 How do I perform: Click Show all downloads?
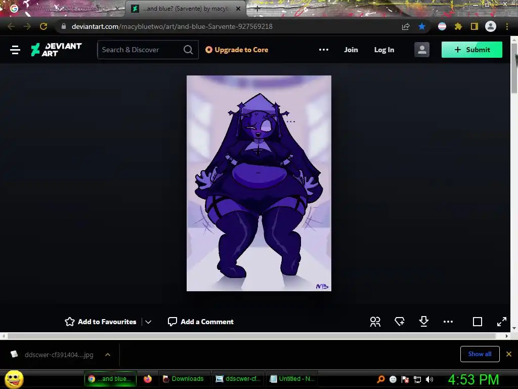(x=480, y=354)
